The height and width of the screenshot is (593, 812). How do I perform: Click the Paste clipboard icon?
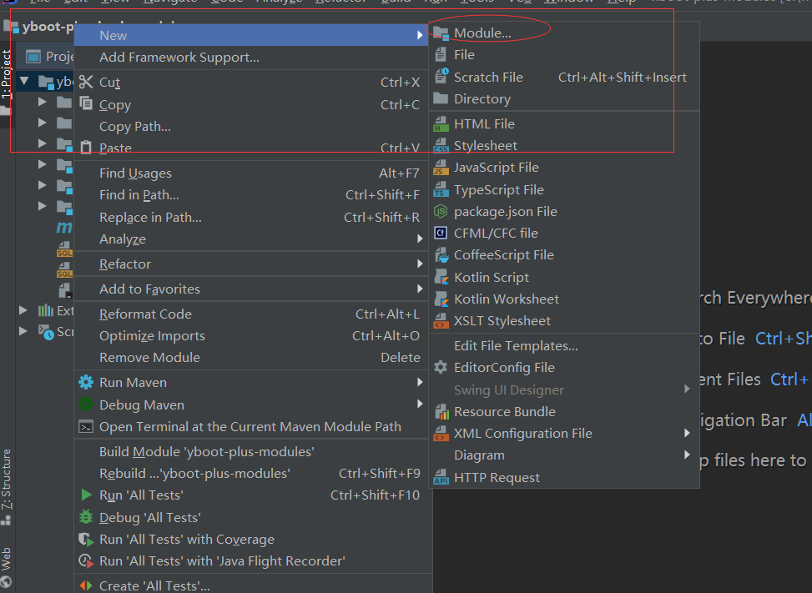coord(86,148)
